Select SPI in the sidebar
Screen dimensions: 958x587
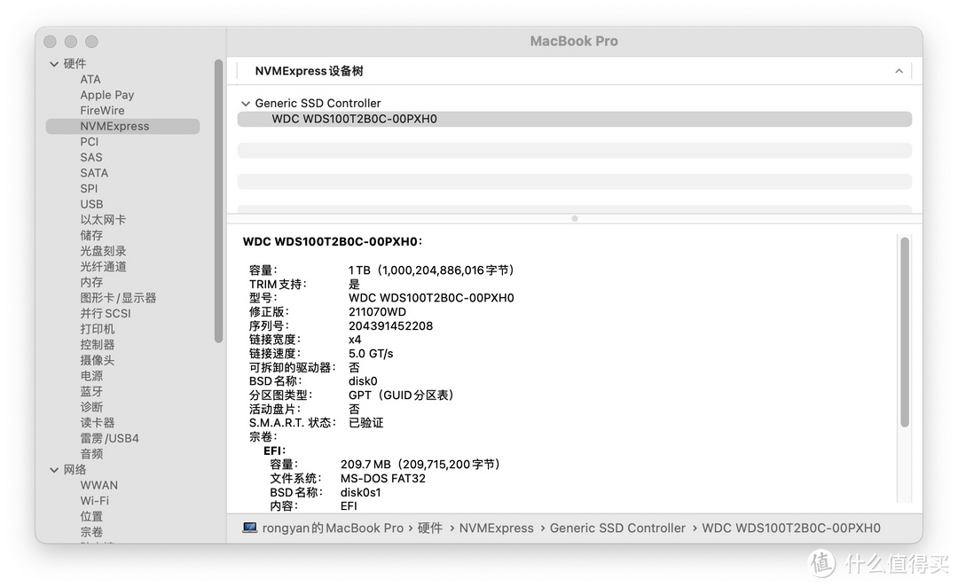tap(89, 188)
